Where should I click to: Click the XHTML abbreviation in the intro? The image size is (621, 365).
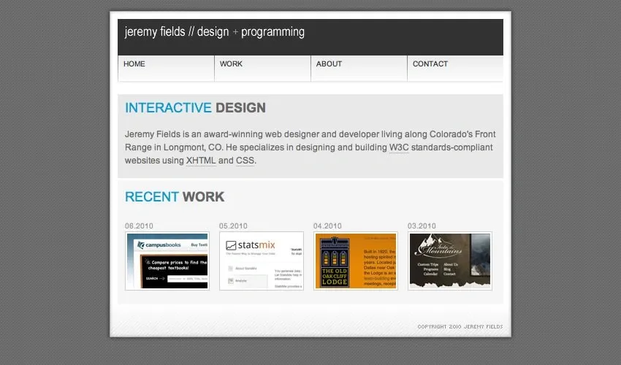click(201, 161)
